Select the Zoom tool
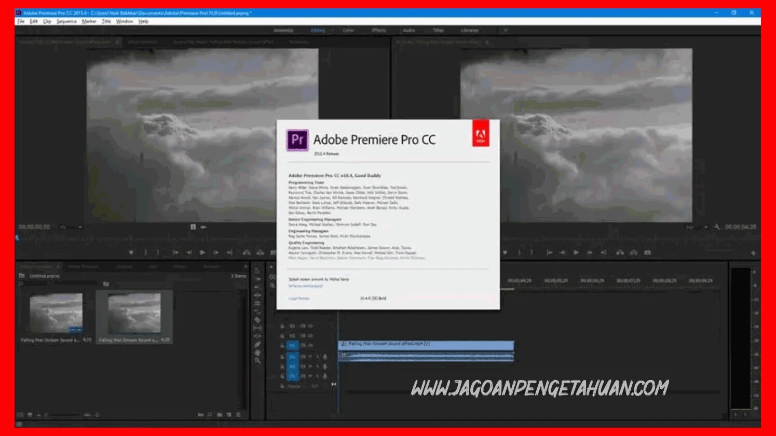This screenshot has width=776, height=436. tap(257, 360)
